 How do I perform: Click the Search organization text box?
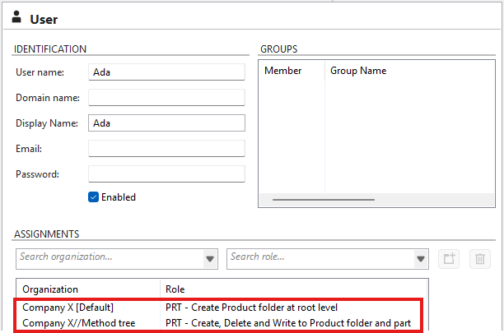click(107, 257)
